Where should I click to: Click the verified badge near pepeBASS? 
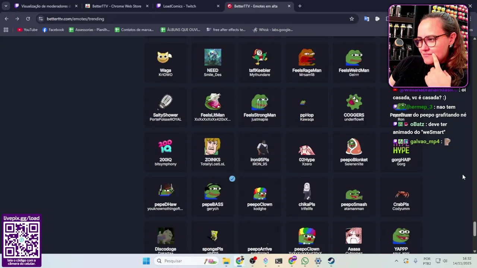(232, 179)
